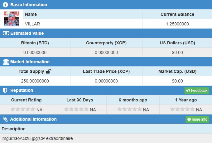This screenshot has height=143, width=212.
Task: Click the Basic Information info icon
Action: point(5,5)
